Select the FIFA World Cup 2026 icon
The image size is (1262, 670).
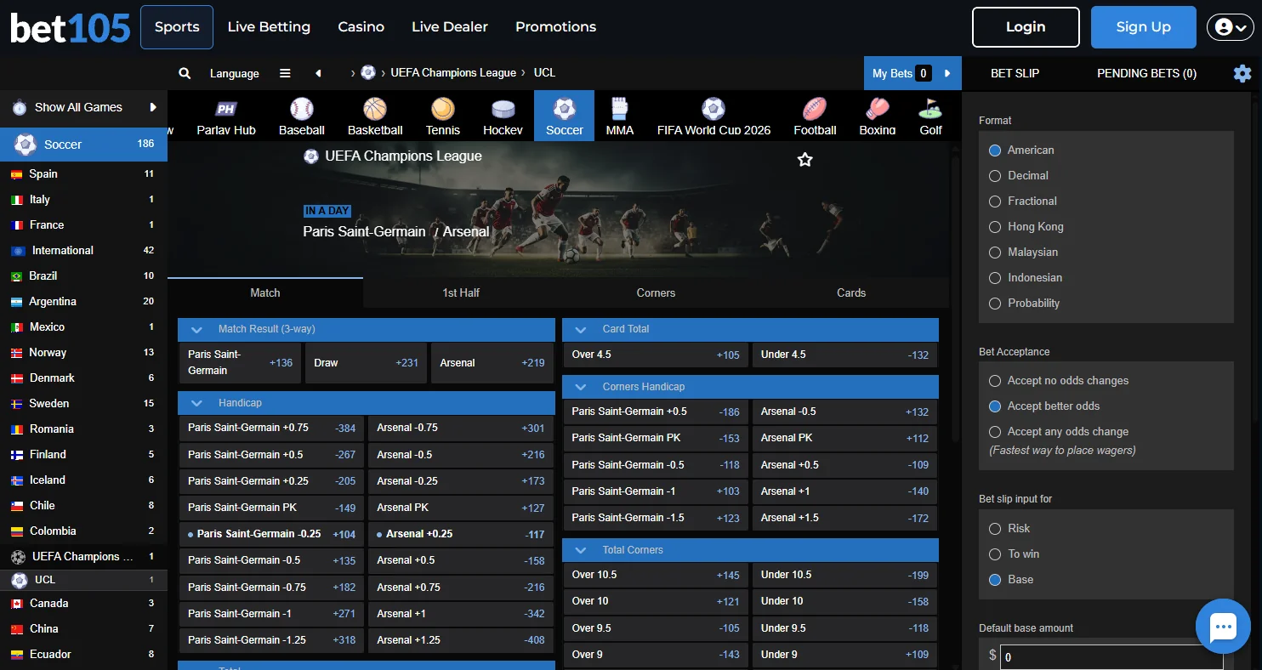pyautogui.click(x=713, y=109)
